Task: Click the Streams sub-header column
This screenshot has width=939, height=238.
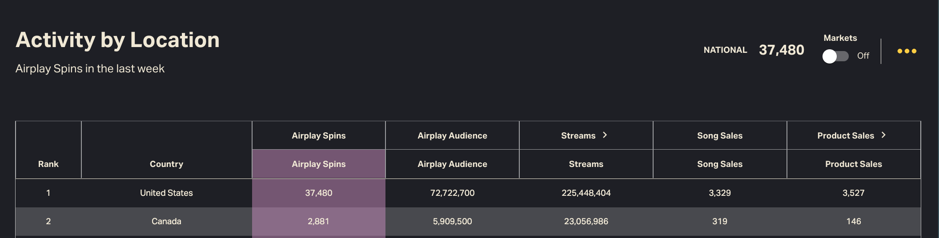Action: click(x=586, y=164)
